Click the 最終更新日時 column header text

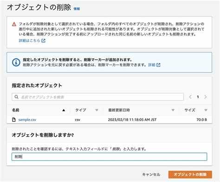[x=119, y=110]
